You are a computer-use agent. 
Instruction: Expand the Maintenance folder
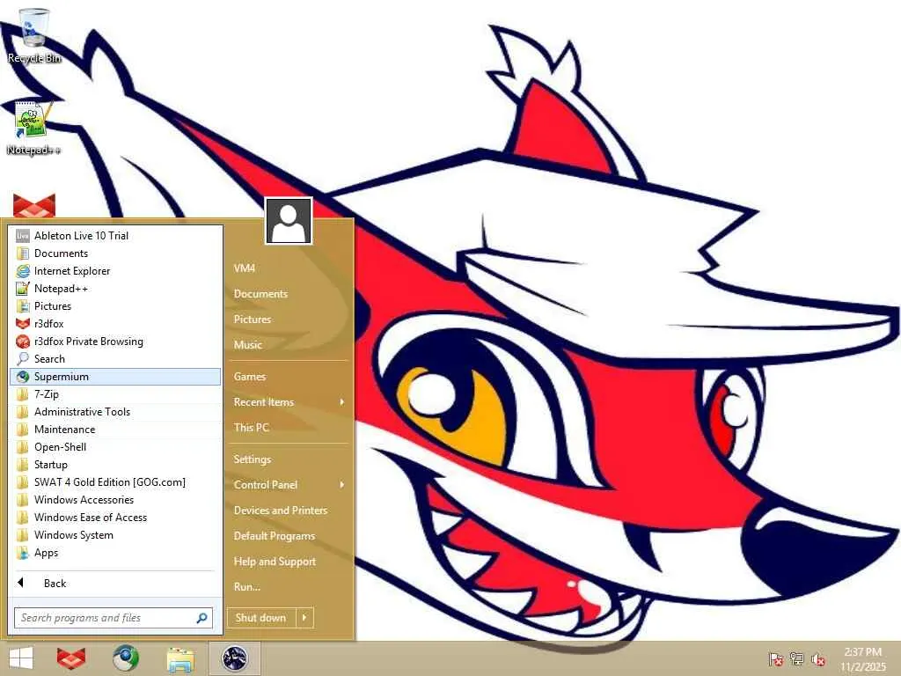point(115,430)
